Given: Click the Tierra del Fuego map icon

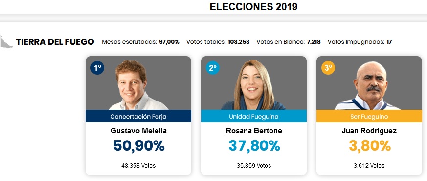Looking at the screenshot, I should point(6,41).
